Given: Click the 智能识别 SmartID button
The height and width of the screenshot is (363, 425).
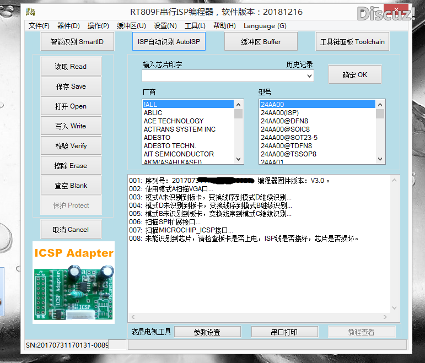Looking at the screenshot, I should pyautogui.click(x=77, y=42).
